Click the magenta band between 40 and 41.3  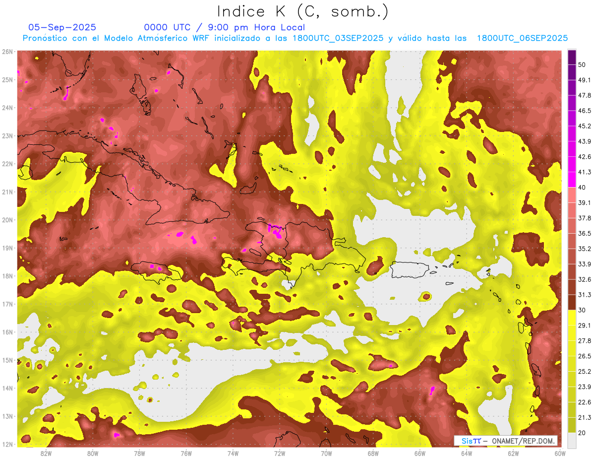pyautogui.click(x=571, y=180)
